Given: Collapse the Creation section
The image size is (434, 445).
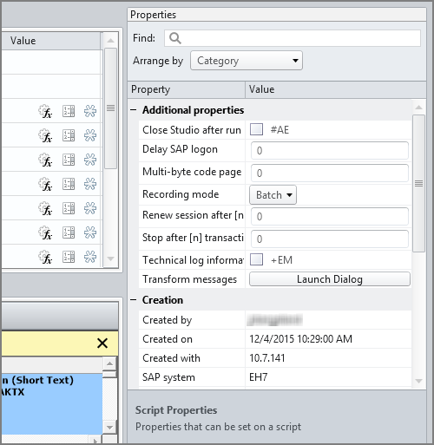Looking at the screenshot, I should [134, 300].
